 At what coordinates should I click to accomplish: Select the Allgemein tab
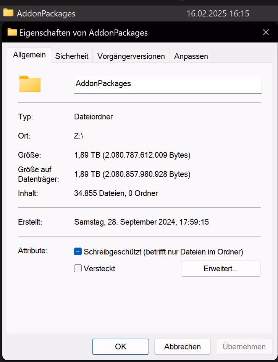pyautogui.click(x=29, y=55)
